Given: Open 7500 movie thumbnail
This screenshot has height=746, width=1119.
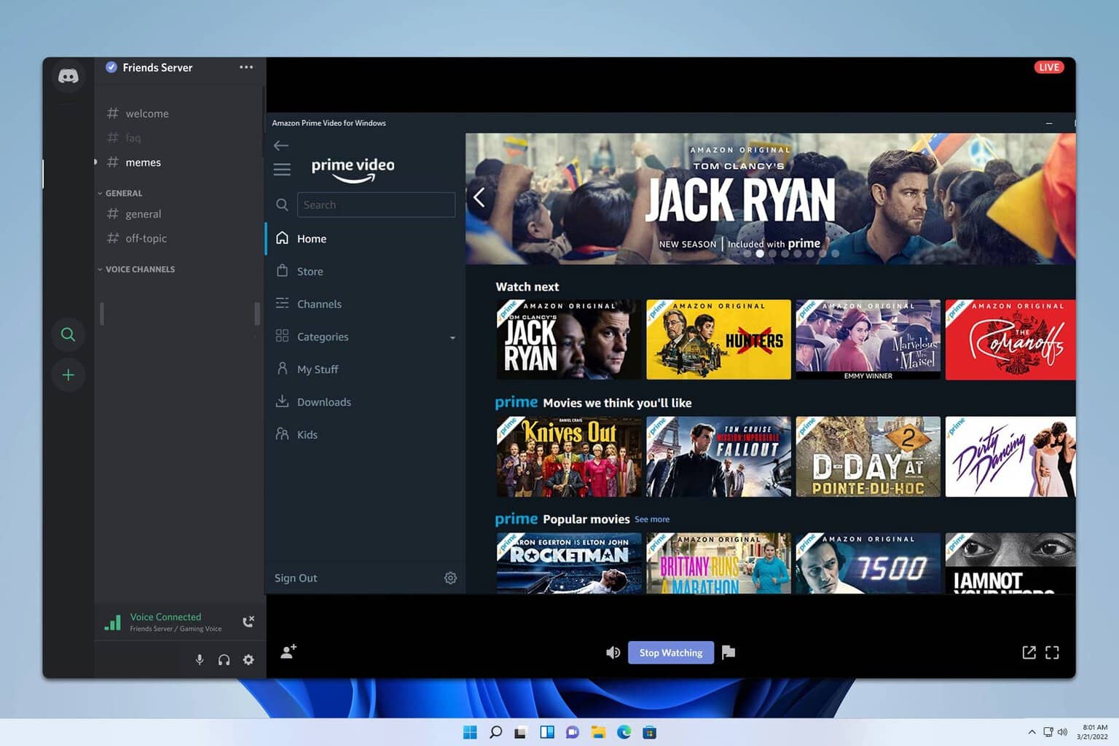Looking at the screenshot, I should [x=868, y=563].
